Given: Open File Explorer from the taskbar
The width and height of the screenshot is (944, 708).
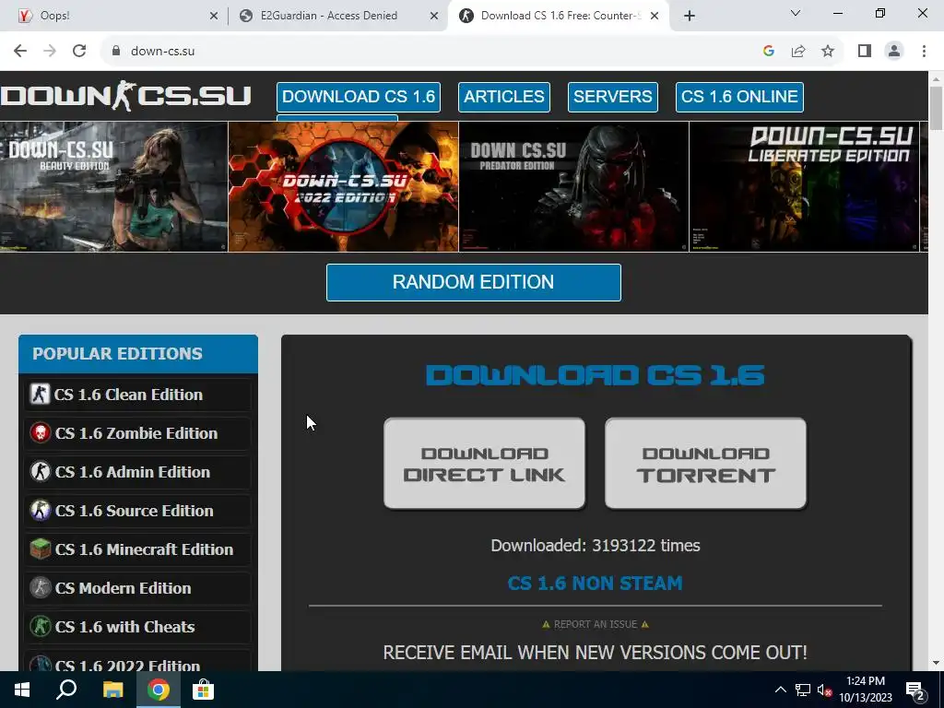Looking at the screenshot, I should coord(112,690).
